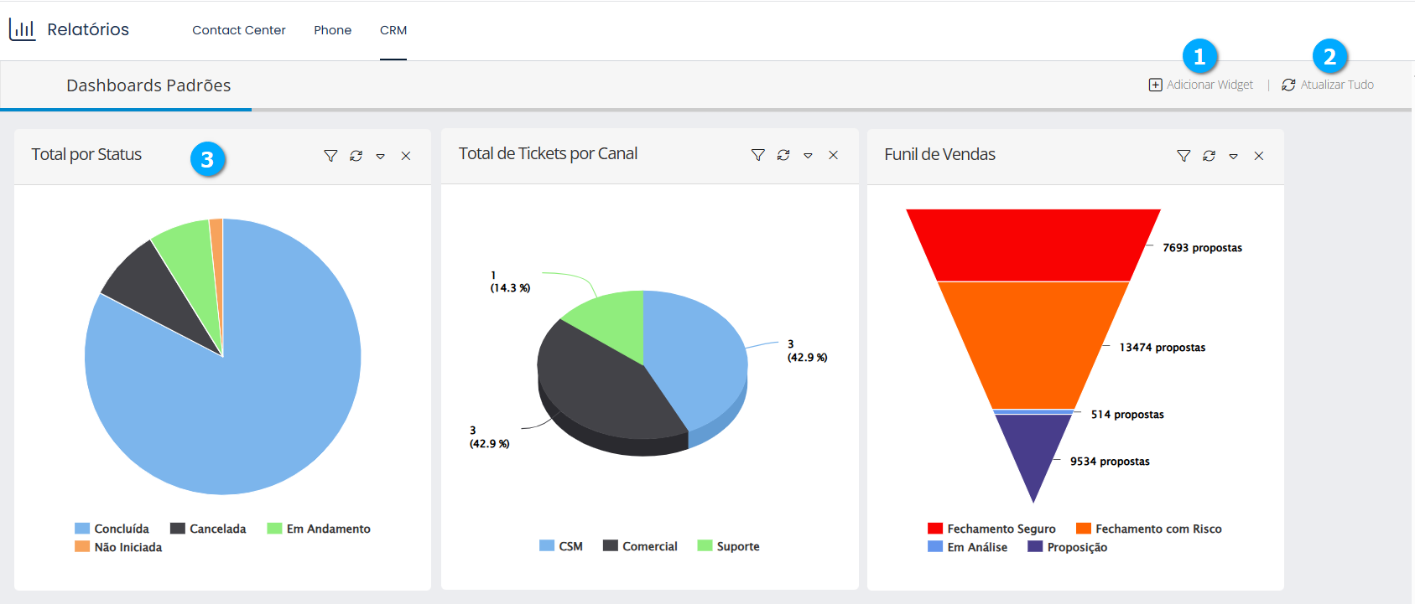The width and height of the screenshot is (1415, 604).
Task: Open the Phone tab
Action: click(332, 30)
